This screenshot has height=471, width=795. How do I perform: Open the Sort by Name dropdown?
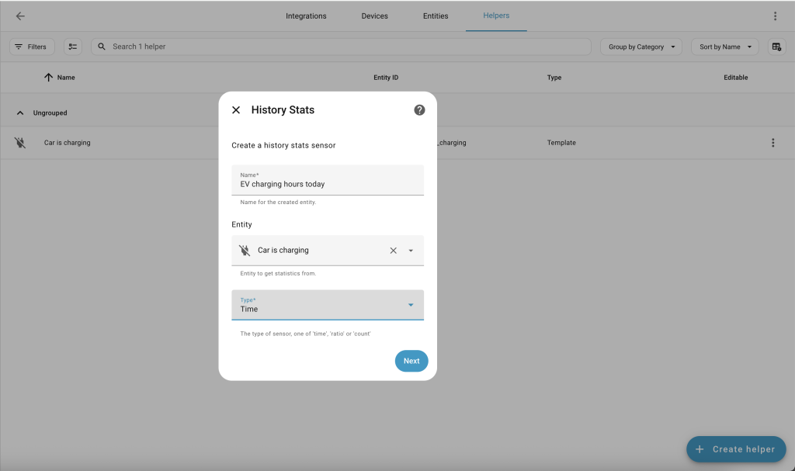pos(725,47)
